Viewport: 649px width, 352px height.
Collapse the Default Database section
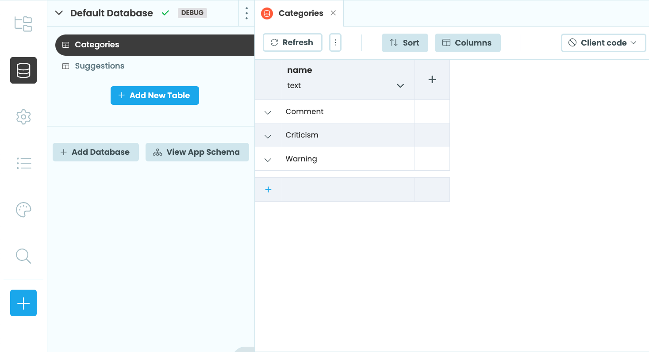[59, 13]
